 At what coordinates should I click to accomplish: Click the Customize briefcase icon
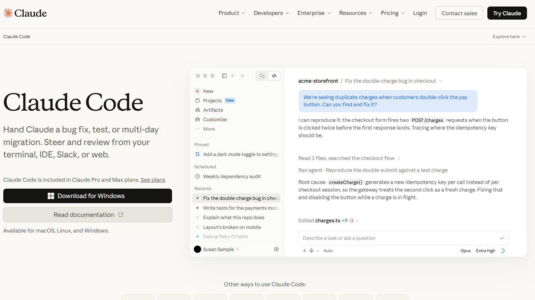(x=197, y=119)
